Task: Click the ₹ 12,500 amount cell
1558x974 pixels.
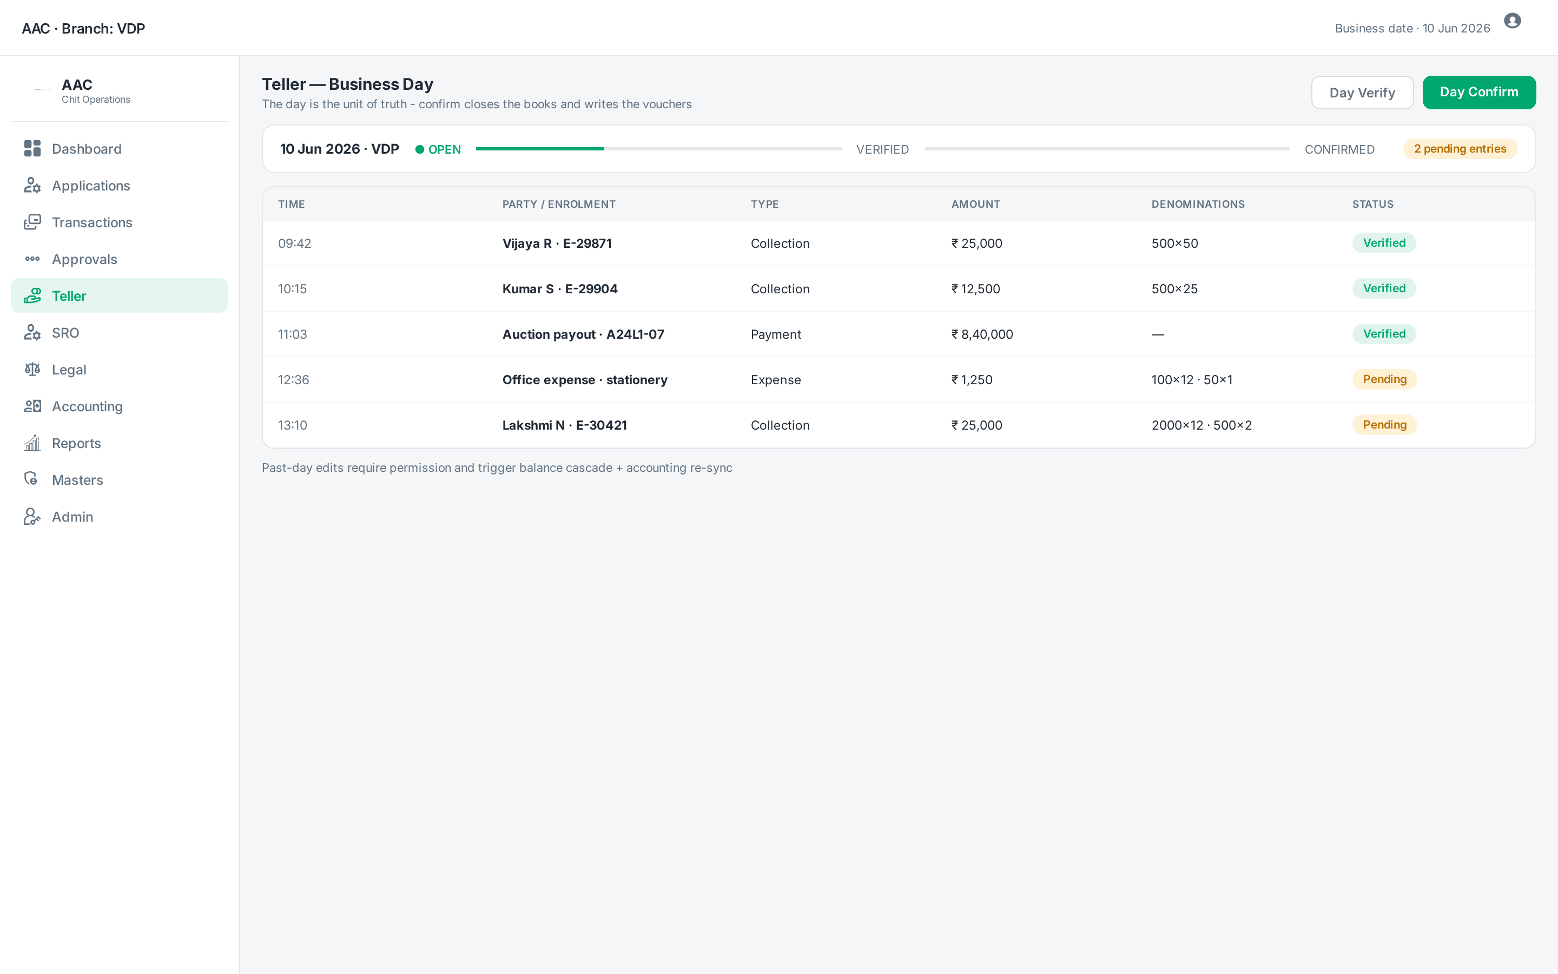Action: point(976,288)
